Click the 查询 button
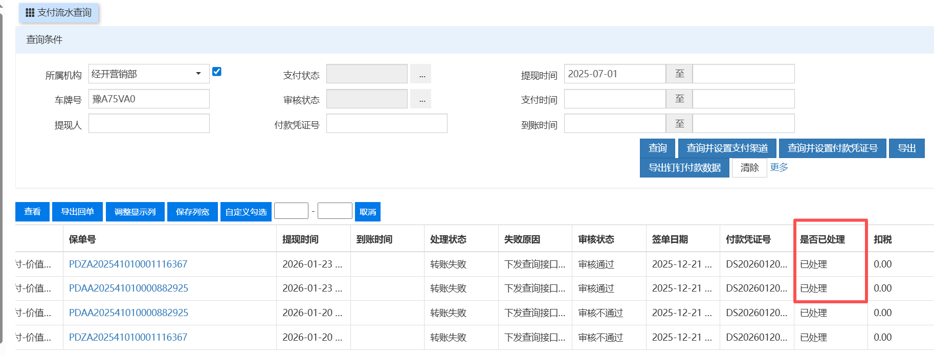The width and height of the screenshot is (934, 356). (658, 148)
